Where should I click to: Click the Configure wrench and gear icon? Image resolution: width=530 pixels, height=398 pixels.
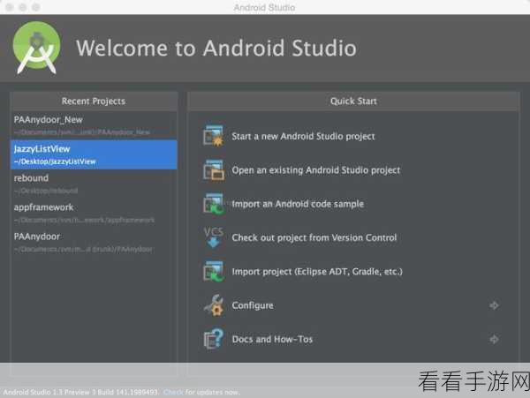tap(214, 305)
